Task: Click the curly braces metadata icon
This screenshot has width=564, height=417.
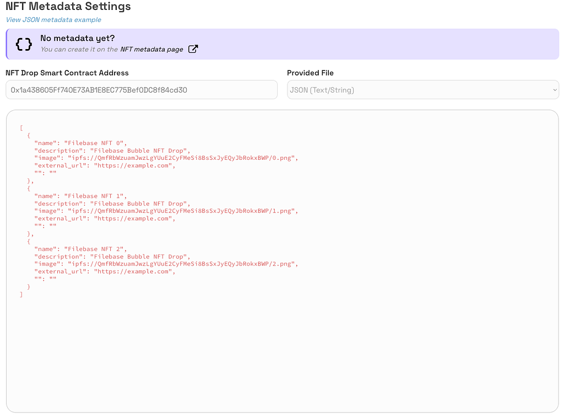Action: tap(24, 44)
